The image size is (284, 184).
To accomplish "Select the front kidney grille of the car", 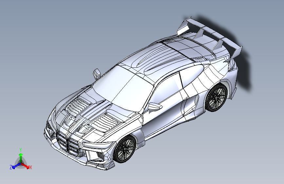I will 67,143.
